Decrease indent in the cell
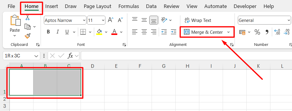The width and height of the screenshot is (292, 111). point(164,32)
